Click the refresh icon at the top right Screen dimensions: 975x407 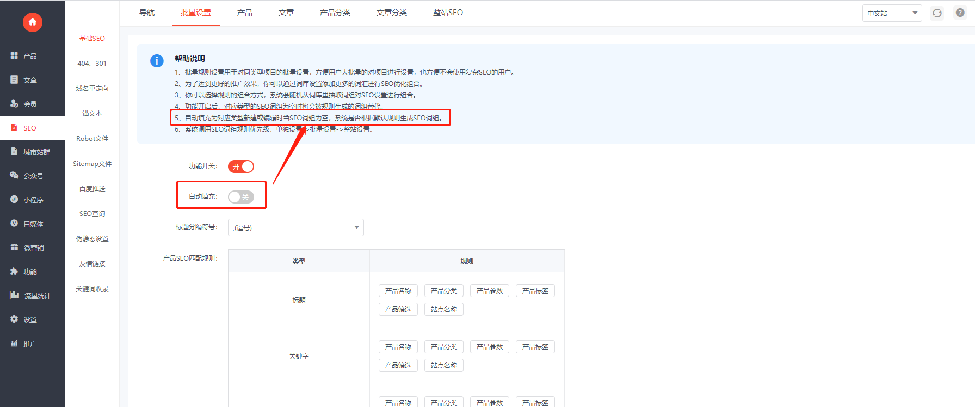pos(937,13)
